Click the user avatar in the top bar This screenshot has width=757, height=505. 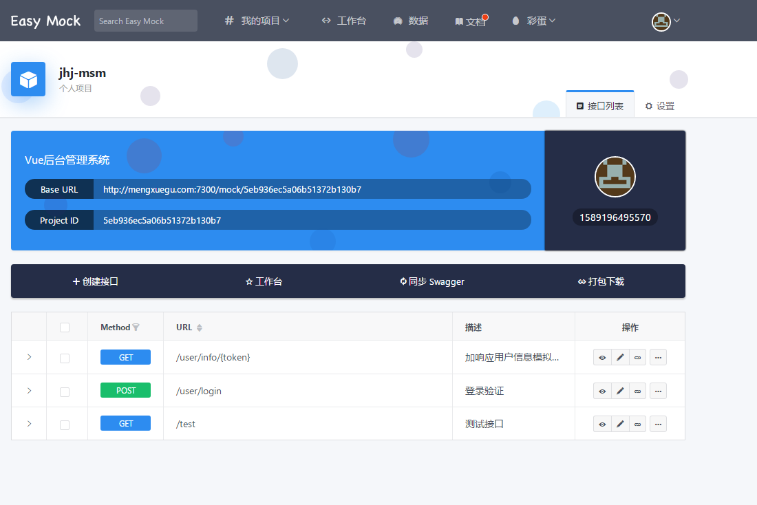pyautogui.click(x=661, y=21)
